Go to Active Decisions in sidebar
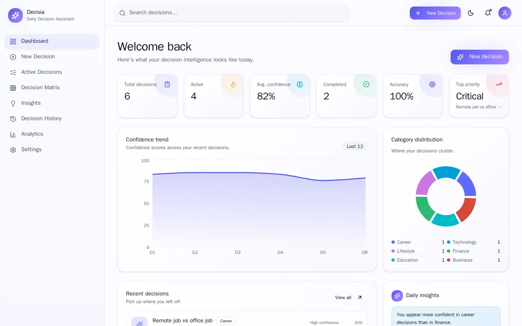 tap(52, 72)
